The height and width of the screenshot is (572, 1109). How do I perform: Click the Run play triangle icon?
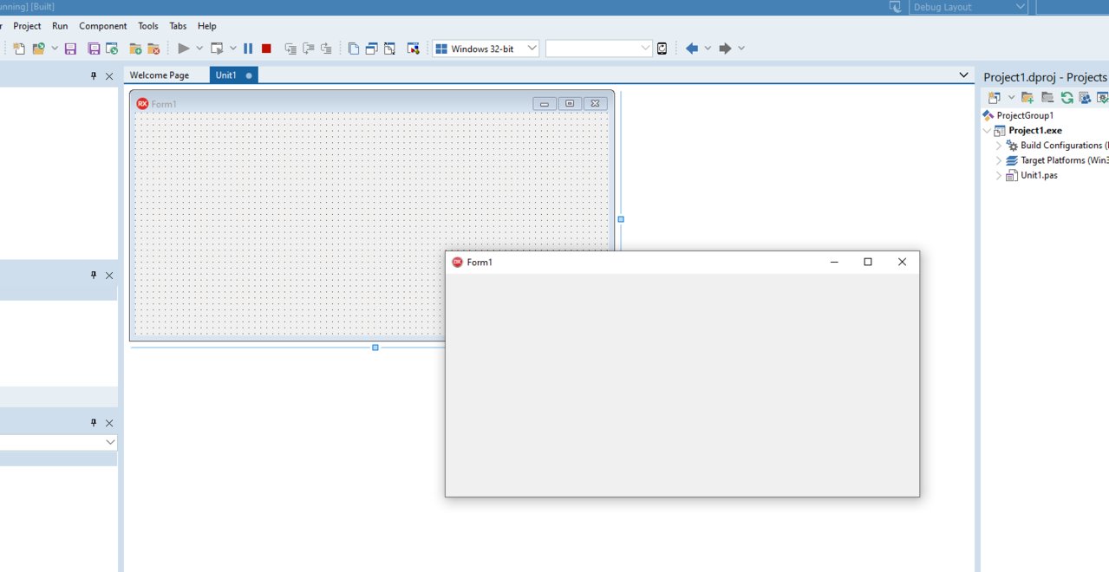point(183,49)
